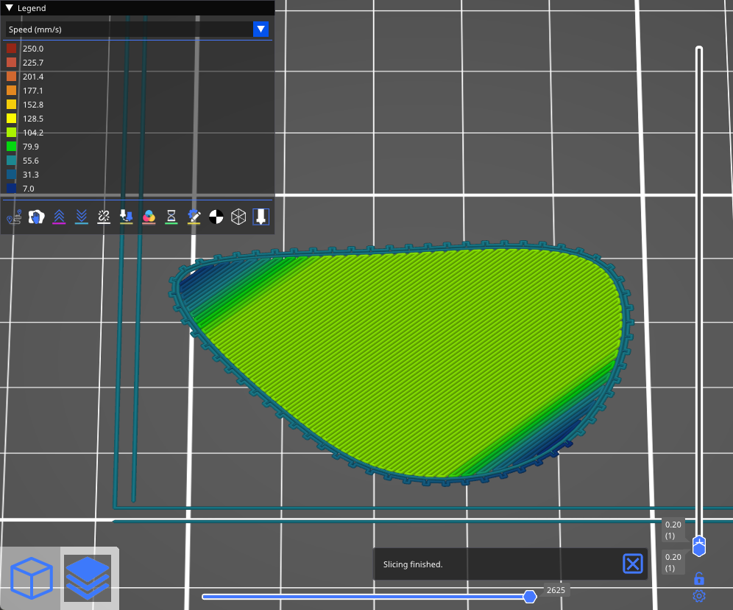Toggle custom G-codes with the gear-and-pencil icon
Image resolution: width=733 pixels, height=610 pixels.
pos(194,217)
